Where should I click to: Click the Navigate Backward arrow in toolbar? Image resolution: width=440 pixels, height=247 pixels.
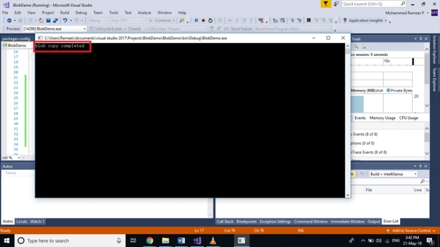[9, 20]
